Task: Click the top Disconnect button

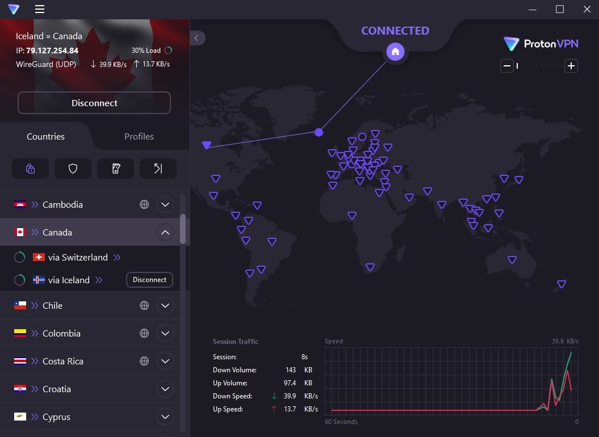Action: click(x=94, y=103)
